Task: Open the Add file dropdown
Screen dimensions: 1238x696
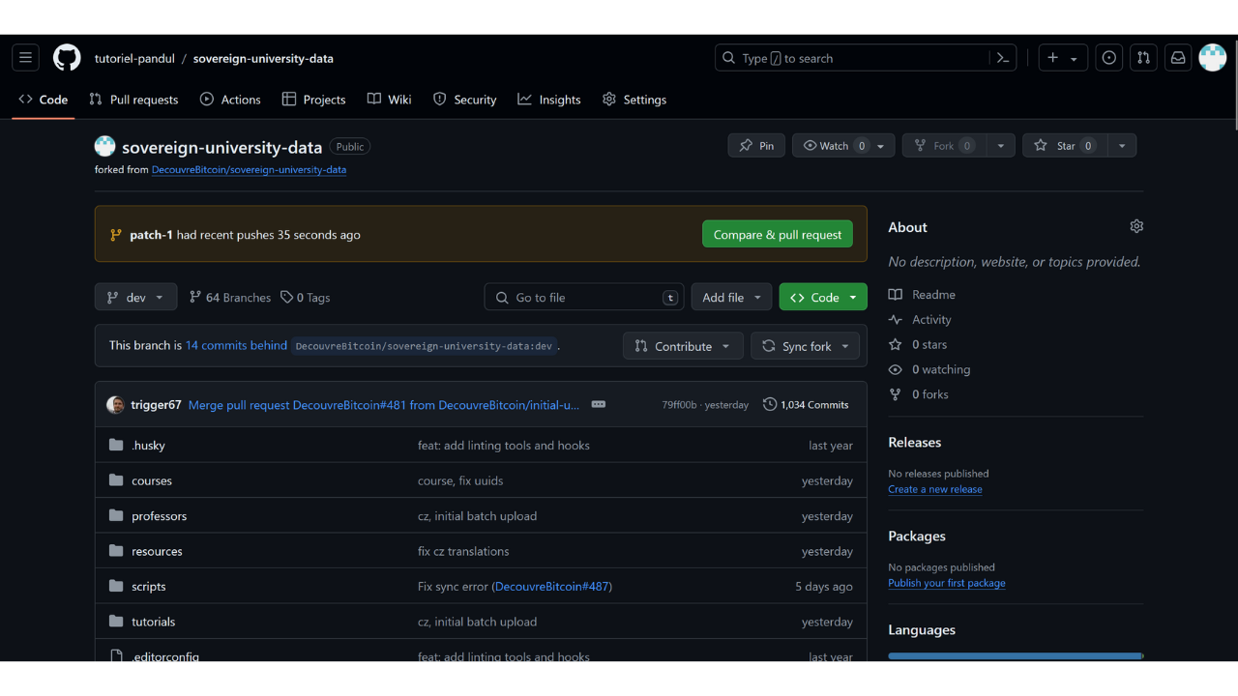Action: 731,298
